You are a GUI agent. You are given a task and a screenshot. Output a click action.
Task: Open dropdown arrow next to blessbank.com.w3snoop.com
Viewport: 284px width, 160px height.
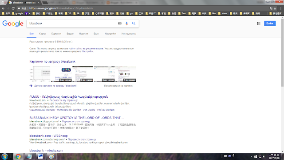[x=66, y=140]
